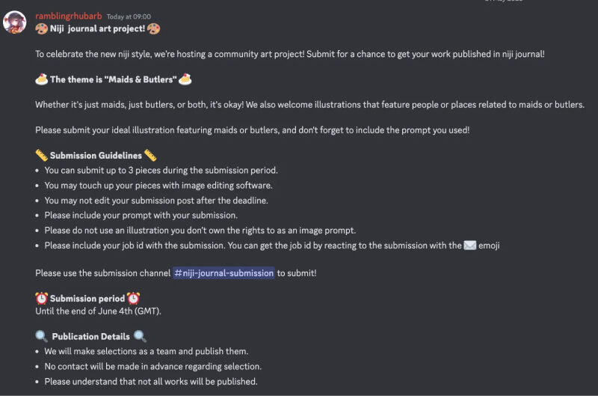This screenshot has width=598, height=396.
Task: Click the magnifying glass after "Publication Details"
Action: tap(140, 337)
